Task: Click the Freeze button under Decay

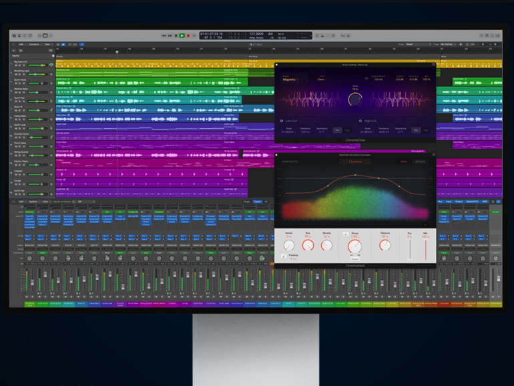Action: (355, 258)
